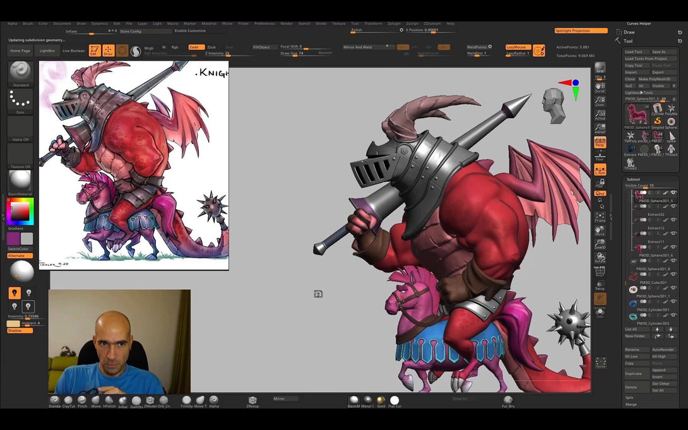Toggle the LazyMouse option
This screenshot has width=688, height=430.
(x=518, y=47)
